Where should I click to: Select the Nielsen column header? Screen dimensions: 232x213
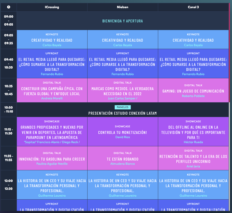pyautogui.click(x=123, y=7)
